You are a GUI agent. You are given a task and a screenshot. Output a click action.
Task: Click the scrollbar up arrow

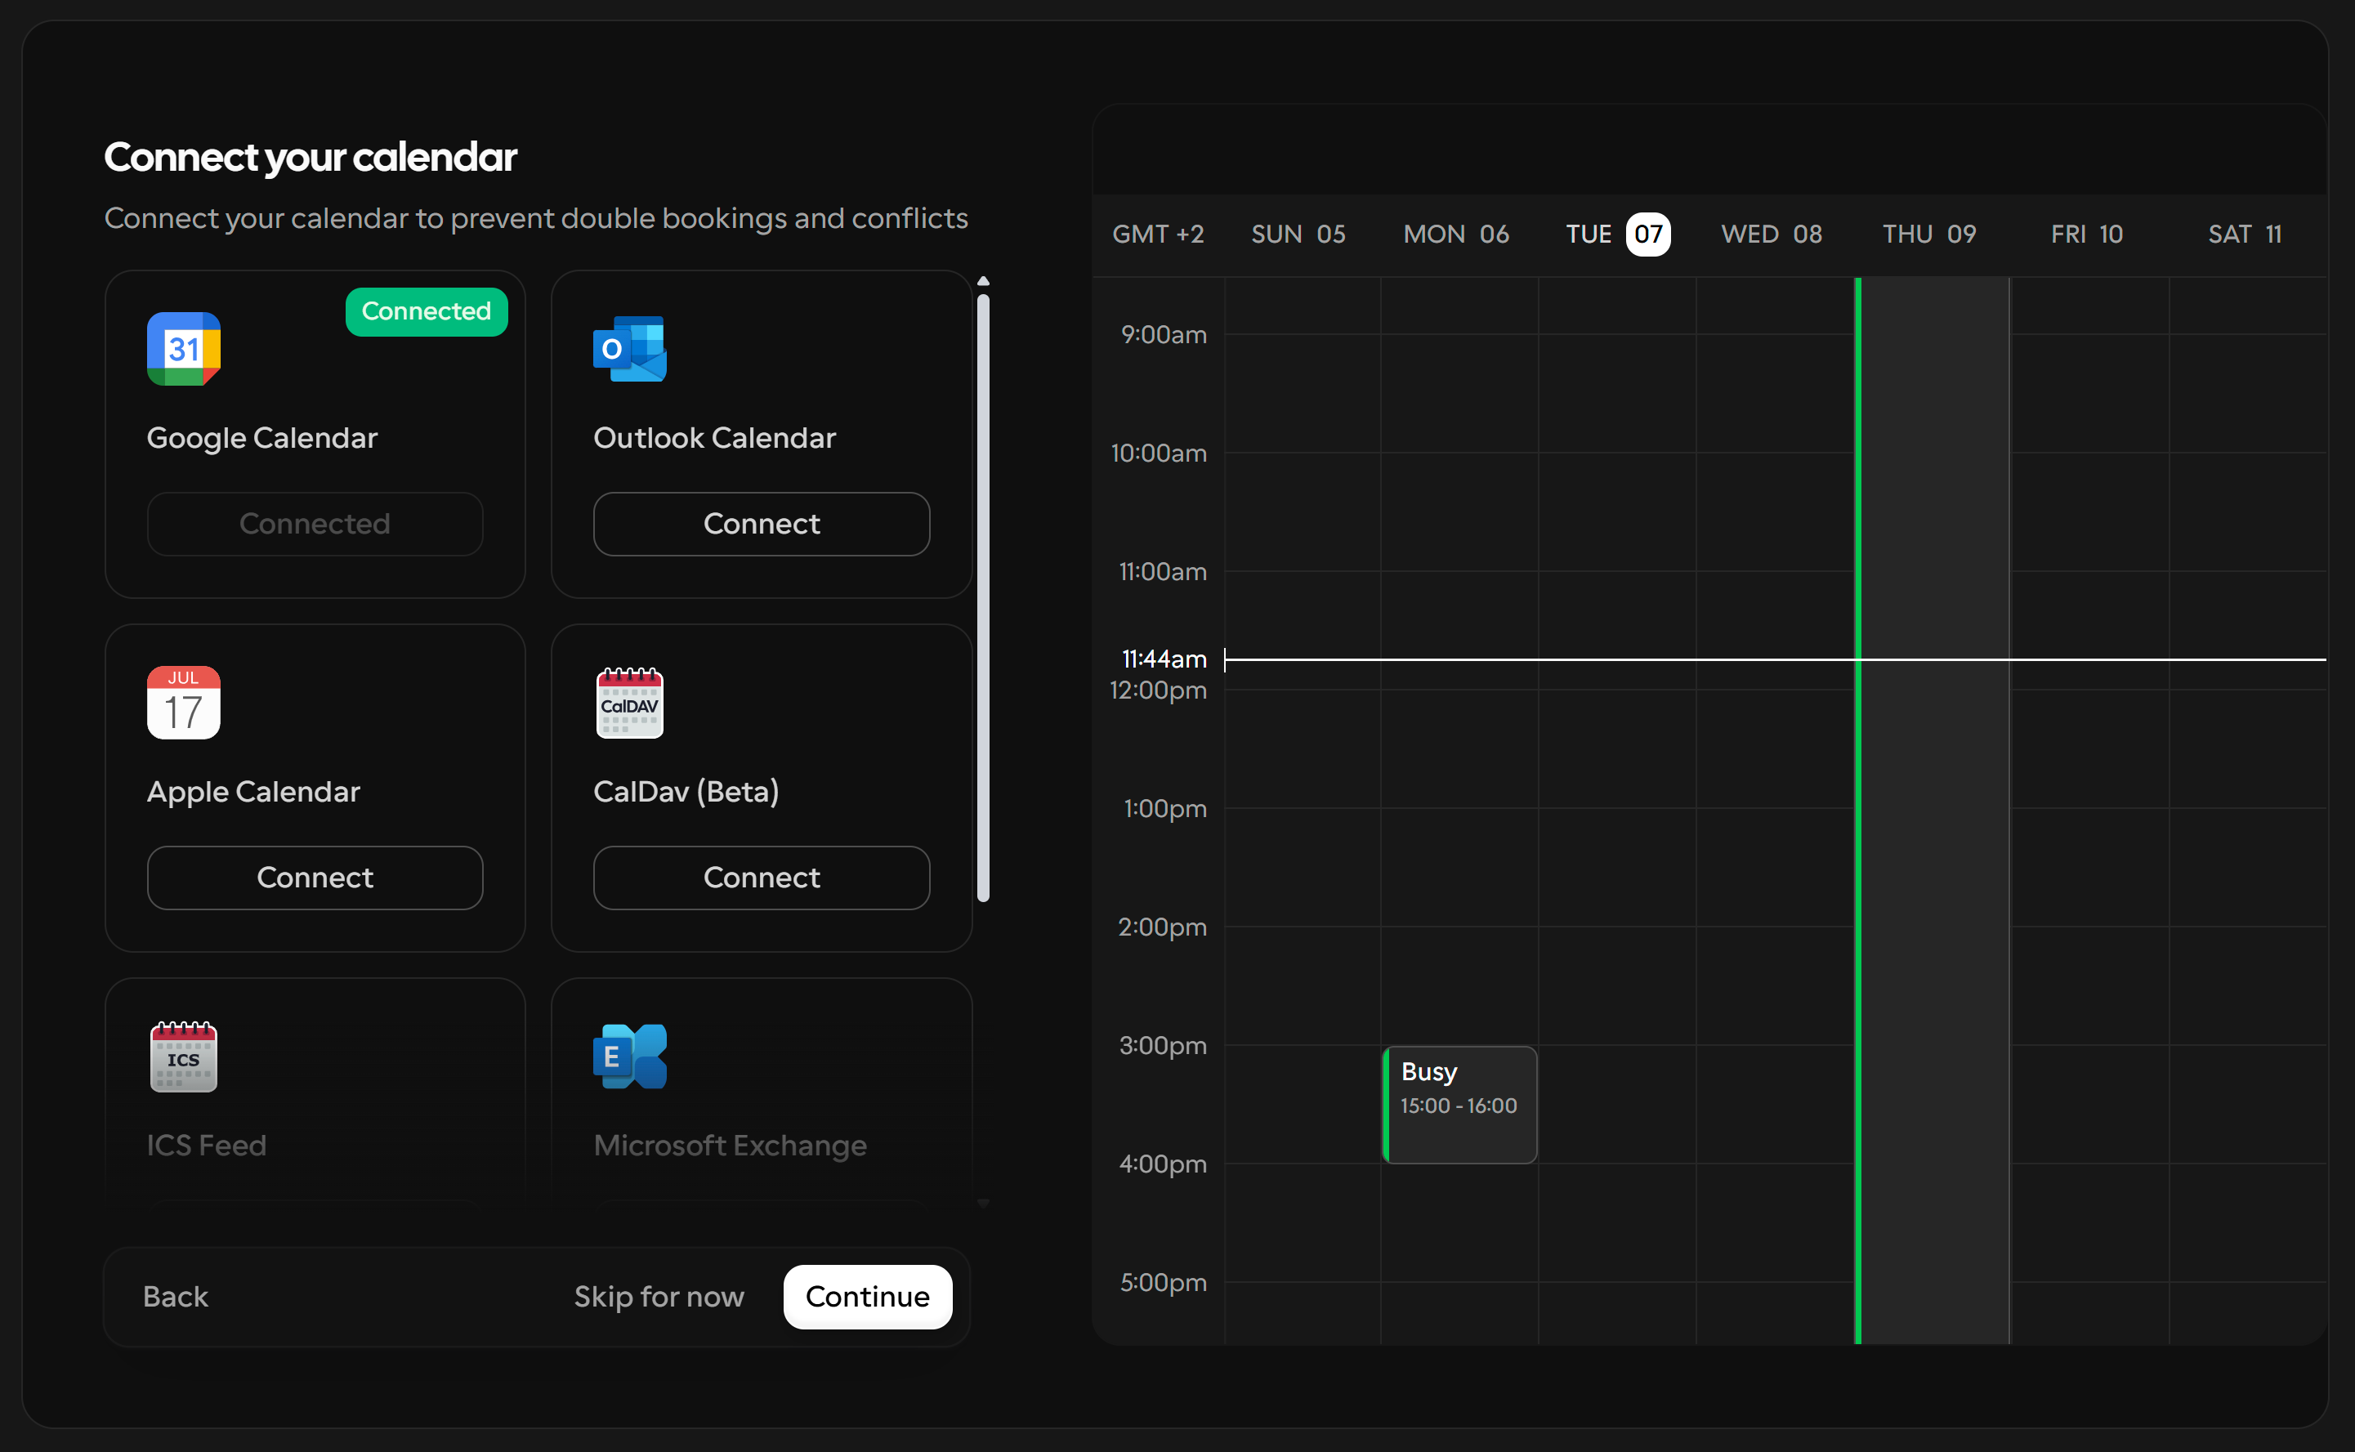point(983,281)
